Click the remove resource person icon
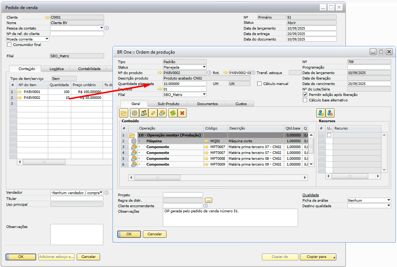The width and height of the screenshot is (397, 267). [x=331, y=113]
